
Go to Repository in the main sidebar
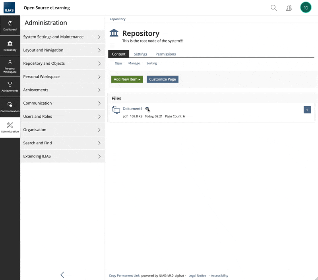pos(10,46)
